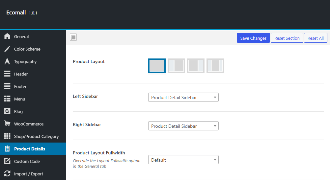Image resolution: width=330 pixels, height=180 pixels.
Task: Open the Product Layout Fullwidth dropdown
Action: point(183,160)
